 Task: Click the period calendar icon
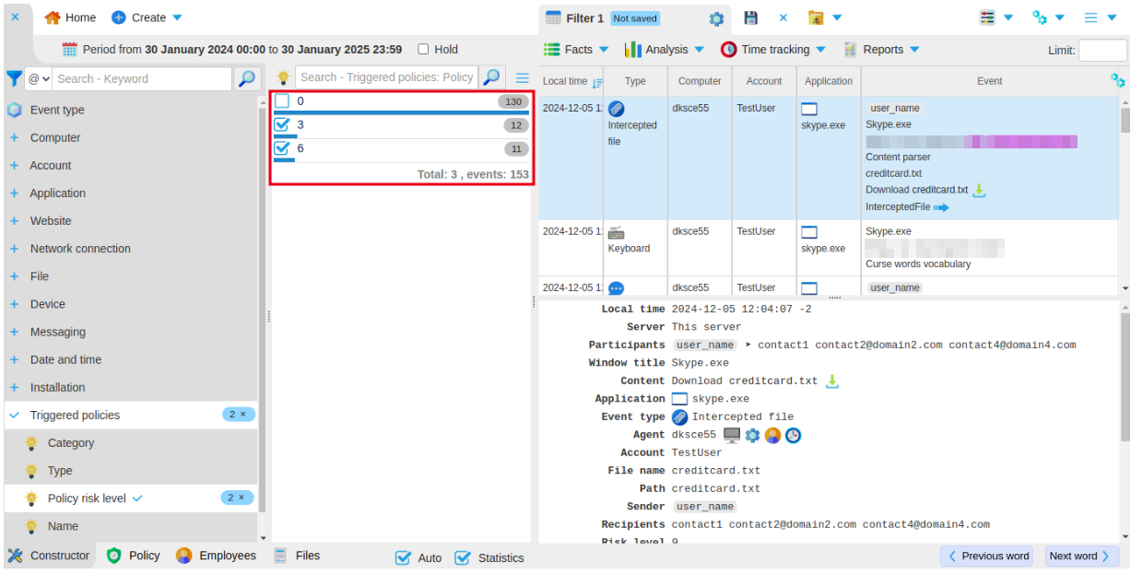point(69,50)
